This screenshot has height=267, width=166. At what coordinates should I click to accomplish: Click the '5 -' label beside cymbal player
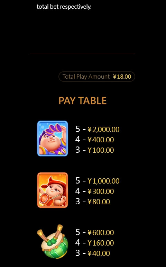click(81, 129)
